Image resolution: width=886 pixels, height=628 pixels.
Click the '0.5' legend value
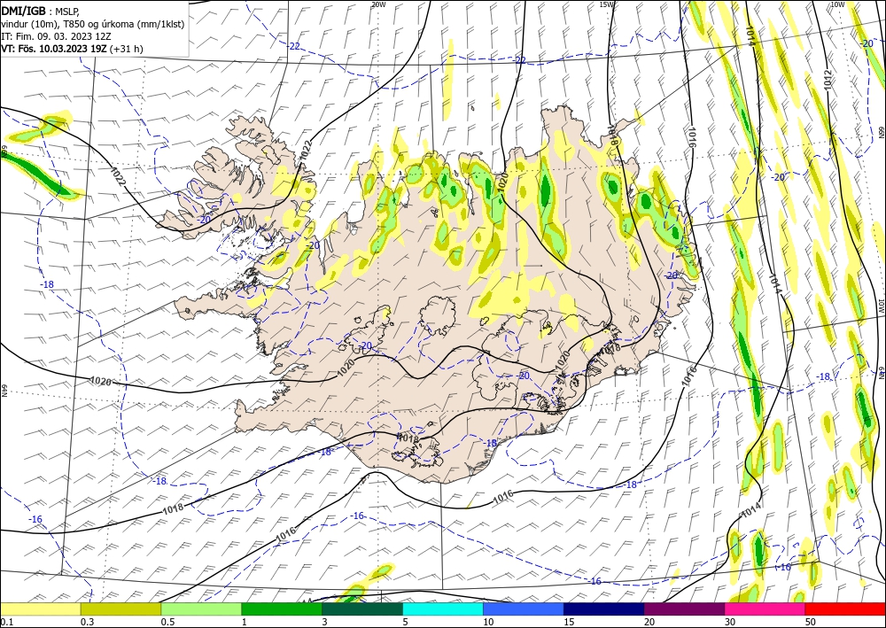coord(167,622)
